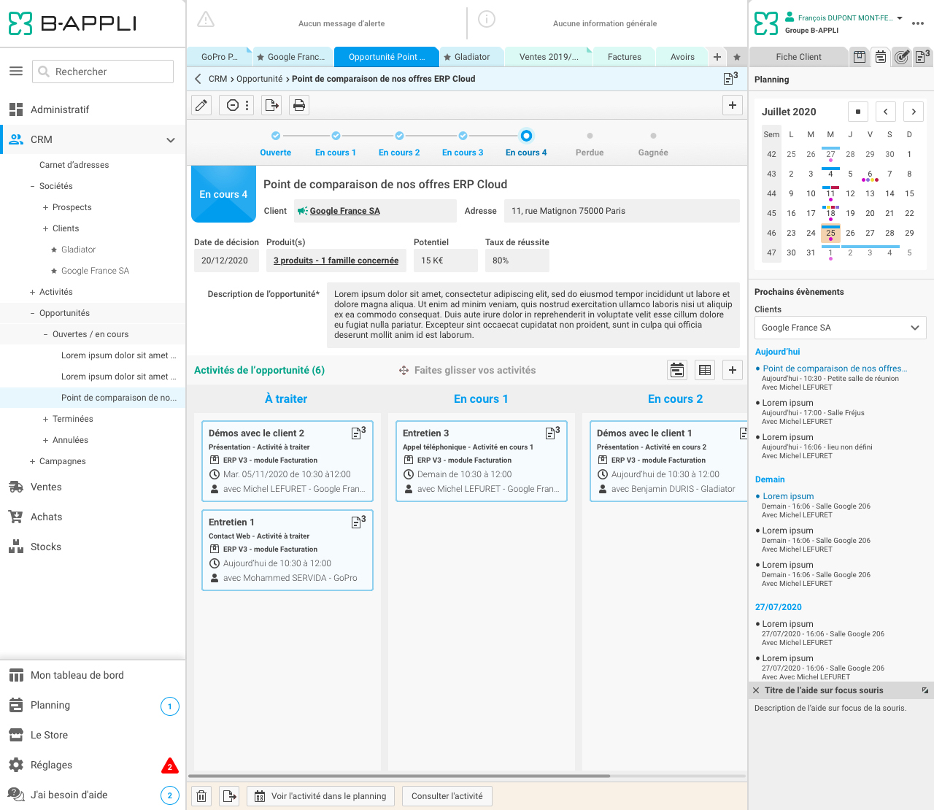Click the pencil edit icon
Viewport: 934px width, 810px height.
[x=201, y=105]
